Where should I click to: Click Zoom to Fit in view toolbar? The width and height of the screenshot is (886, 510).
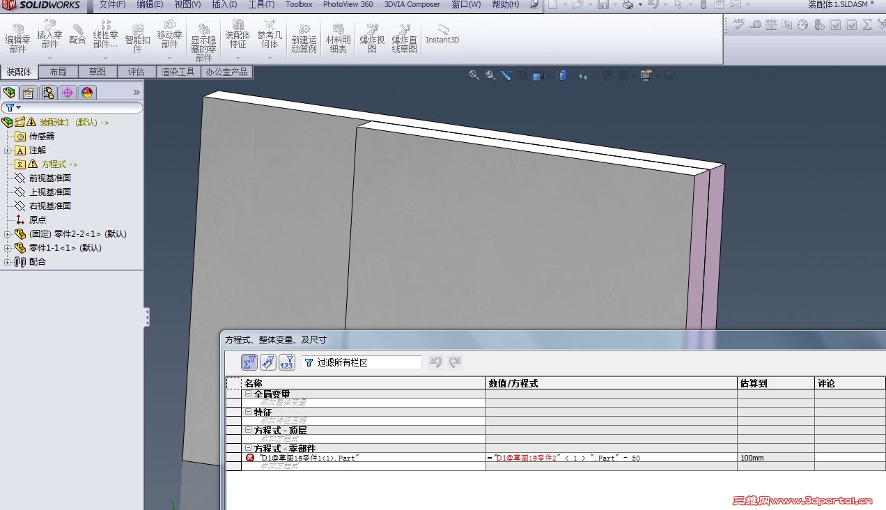[474, 75]
